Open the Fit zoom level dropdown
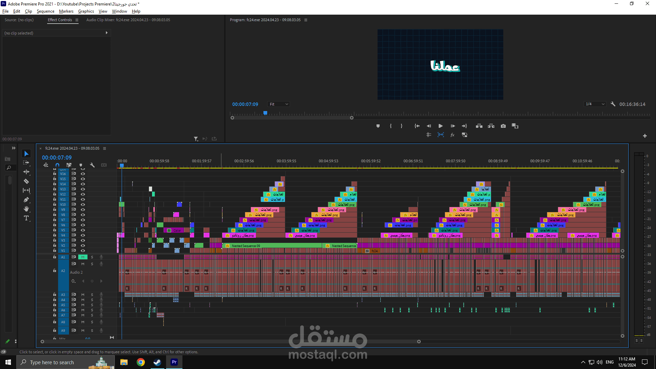 [279, 104]
